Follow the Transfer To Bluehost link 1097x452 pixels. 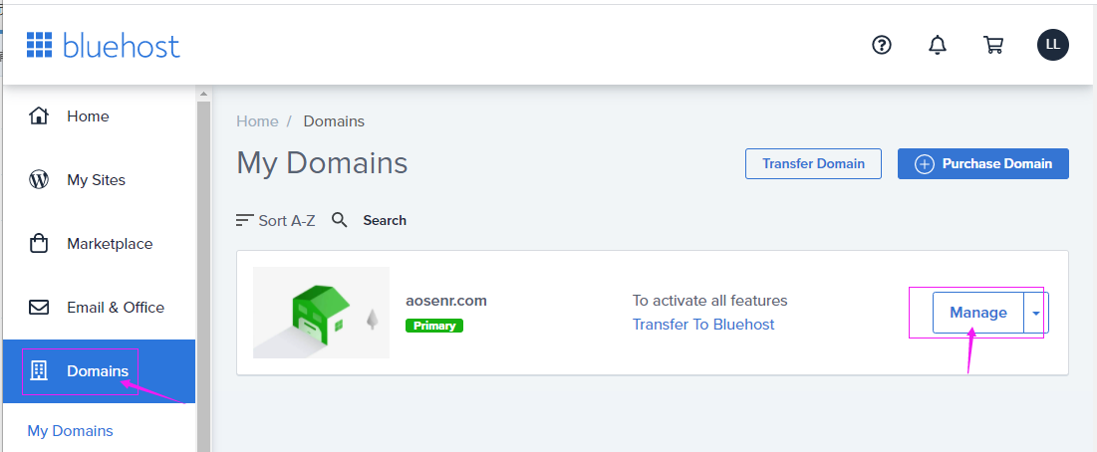pyautogui.click(x=703, y=325)
